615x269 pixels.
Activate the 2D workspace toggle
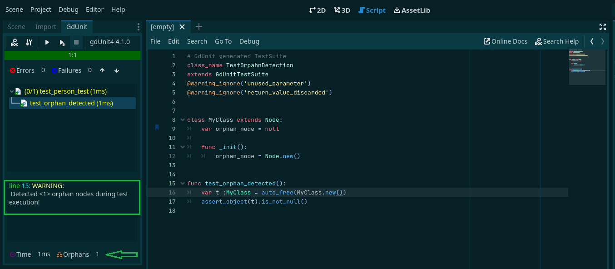coord(317,10)
